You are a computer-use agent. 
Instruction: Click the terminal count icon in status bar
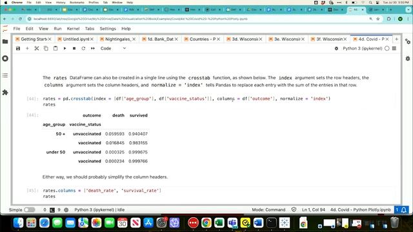[x=52, y=210]
